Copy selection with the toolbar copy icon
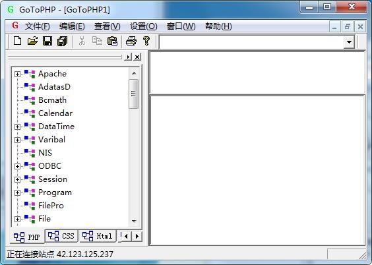The height and width of the screenshot is (265, 372). click(97, 41)
